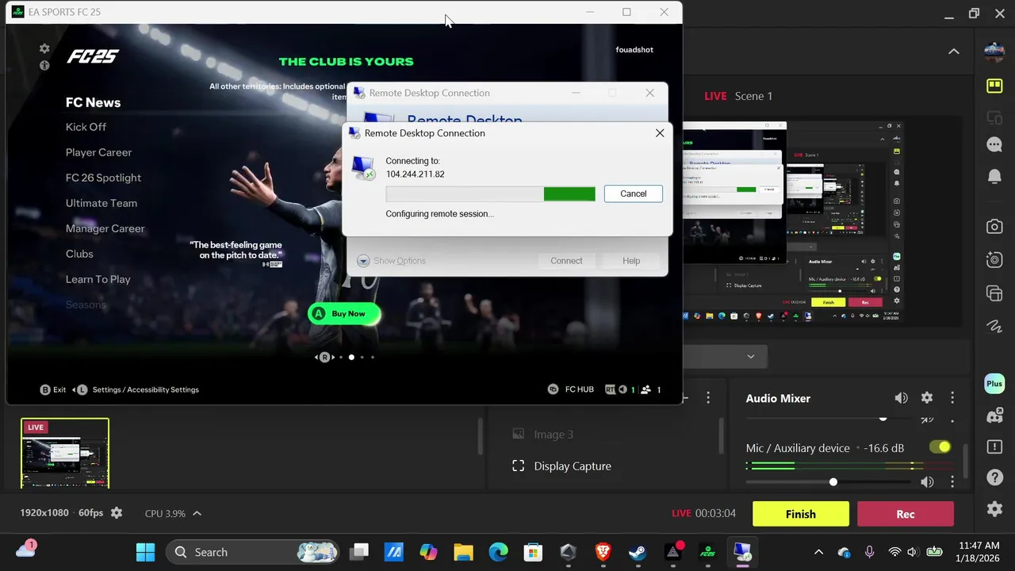The height and width of the screenshot is (571, 1015).
Task: Collapse panel with top chevron arrow
Action: (954, 52)
